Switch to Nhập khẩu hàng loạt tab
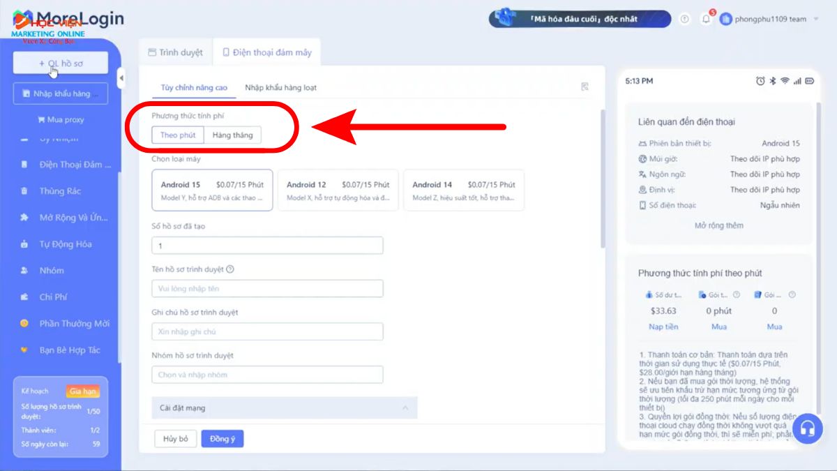The height and width of the screenshot is (471, 837). (x=280, y=87)
